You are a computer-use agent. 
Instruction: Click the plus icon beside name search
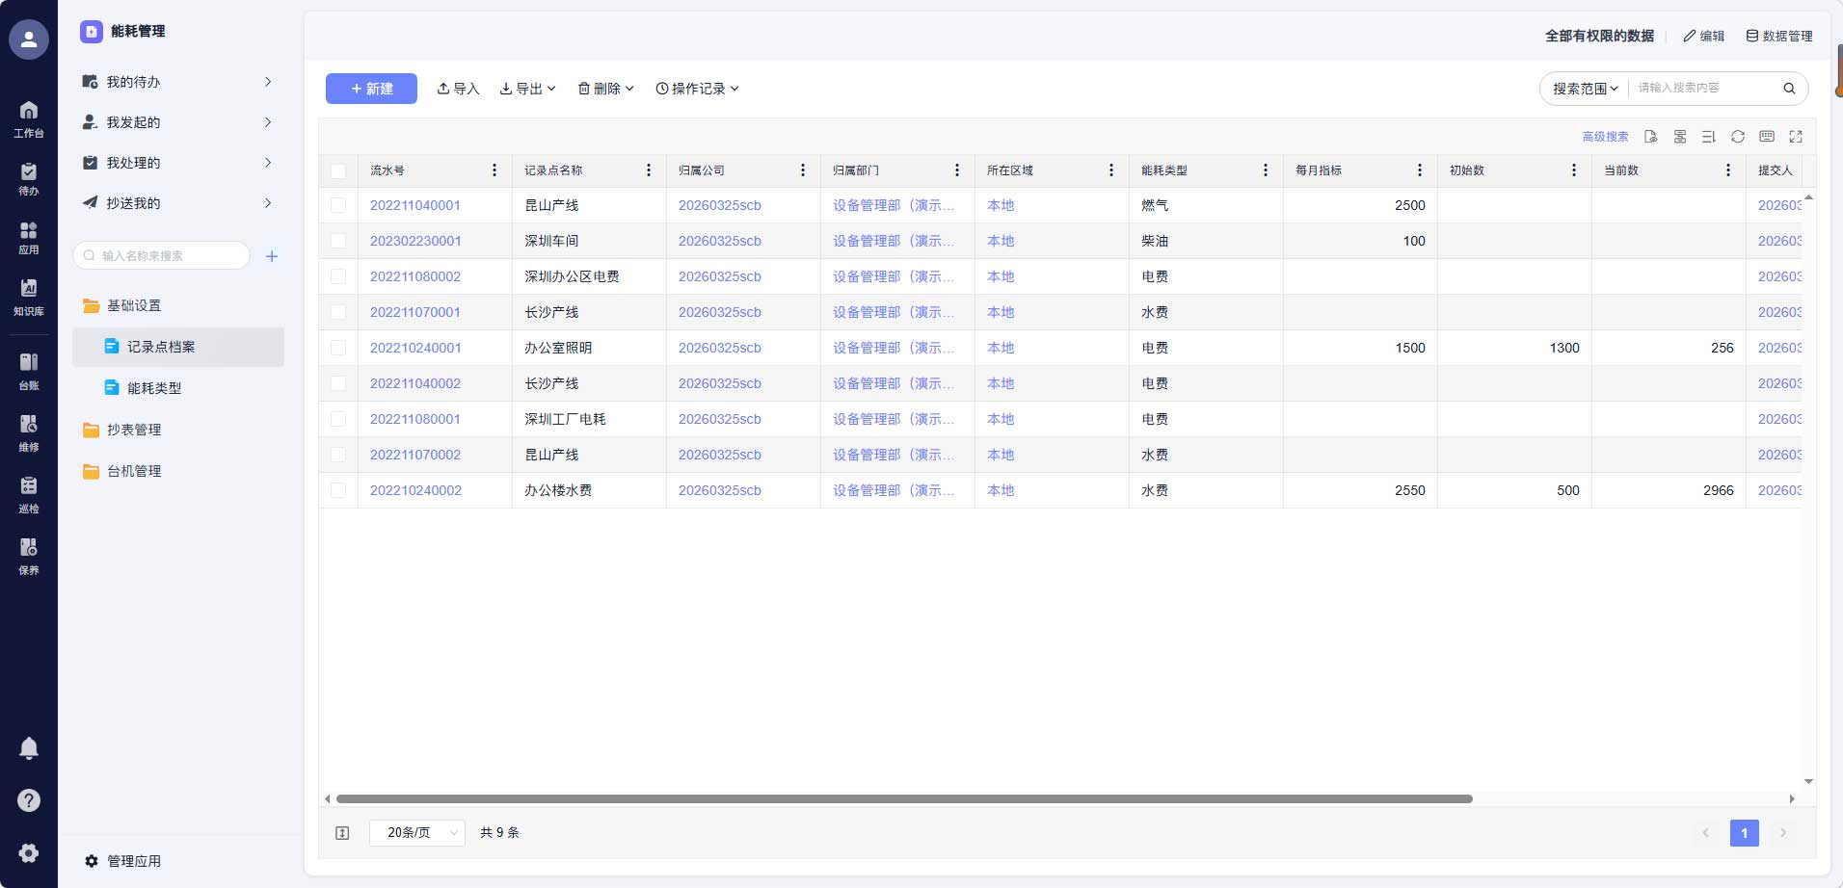pos(272,256)
